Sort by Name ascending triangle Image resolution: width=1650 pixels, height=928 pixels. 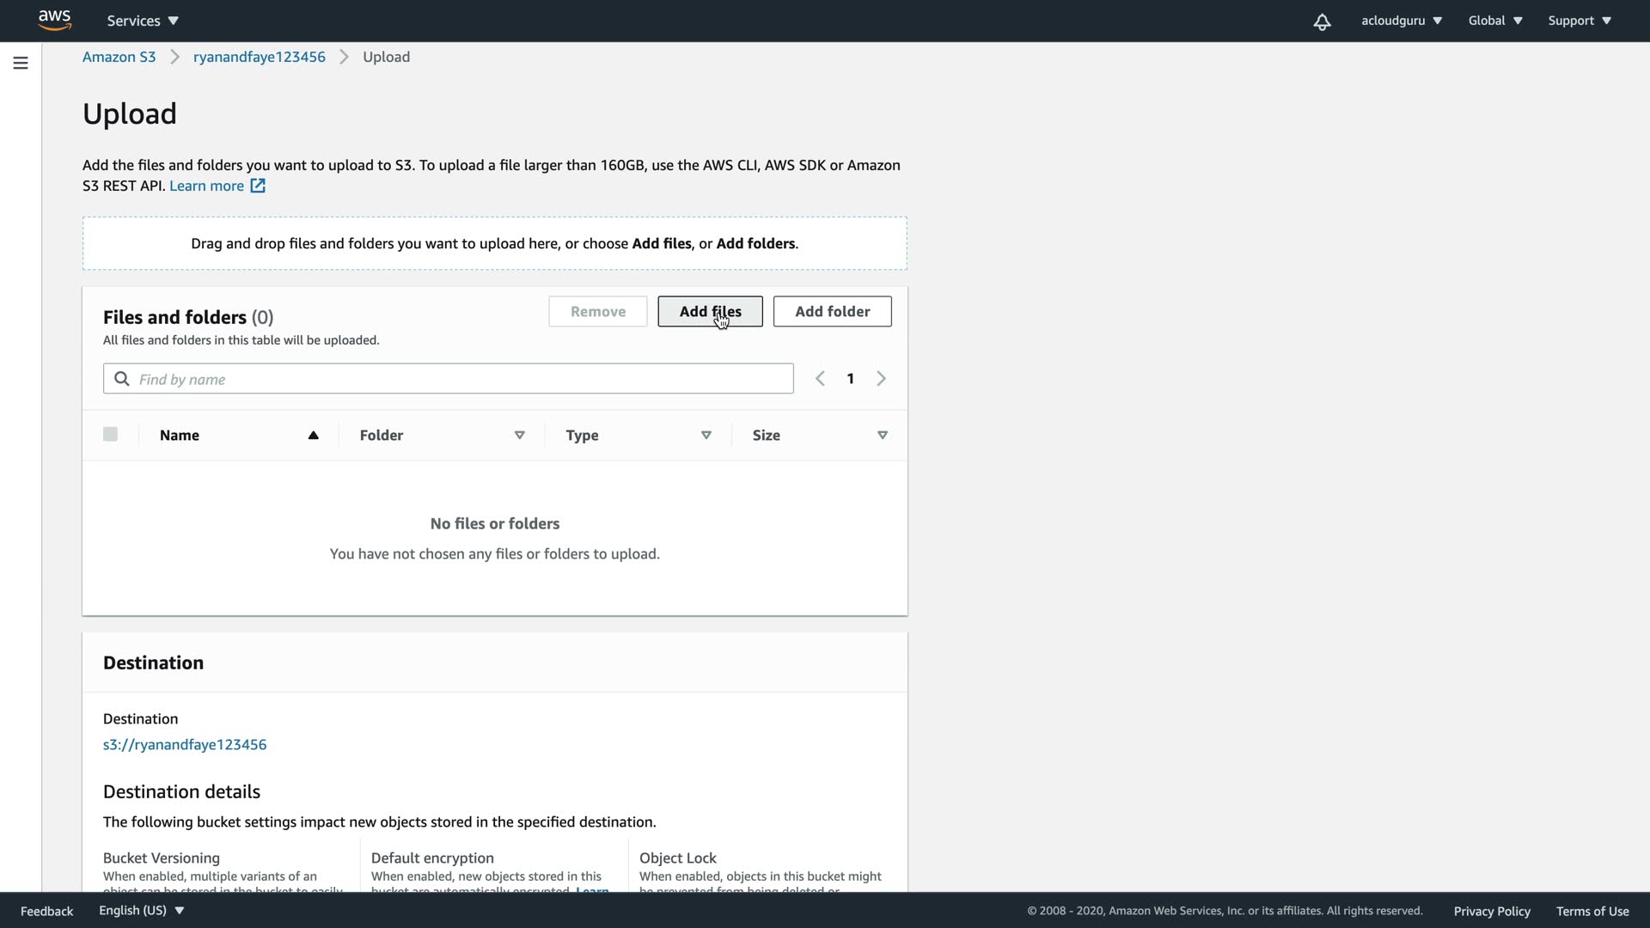[x=314, y=436]
